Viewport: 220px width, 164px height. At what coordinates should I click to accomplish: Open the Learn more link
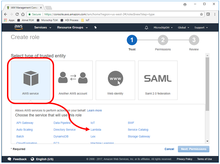pyautogui.click(x=94, y=110)
